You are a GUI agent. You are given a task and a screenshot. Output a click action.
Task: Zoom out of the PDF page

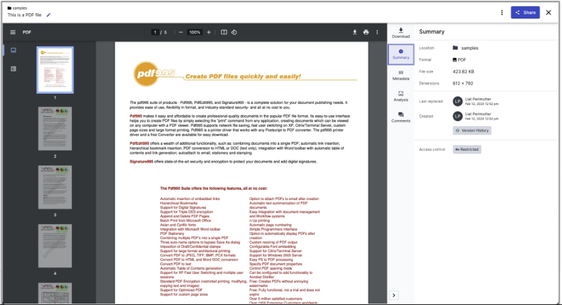181,32
